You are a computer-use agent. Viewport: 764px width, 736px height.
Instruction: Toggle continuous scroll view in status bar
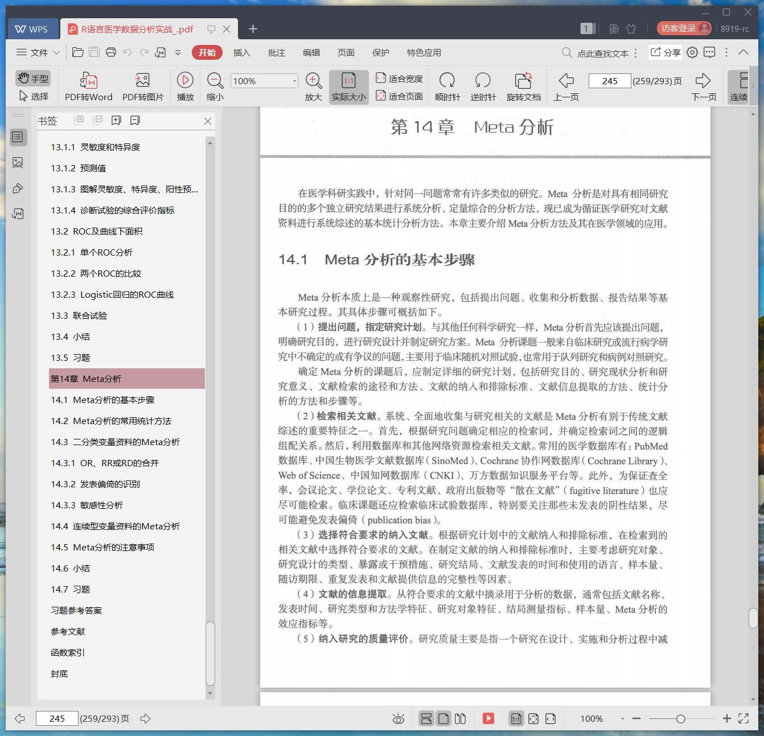coord(426,719)
